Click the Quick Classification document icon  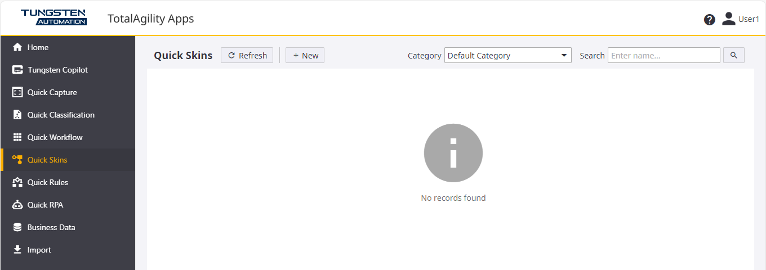[17, 115]
